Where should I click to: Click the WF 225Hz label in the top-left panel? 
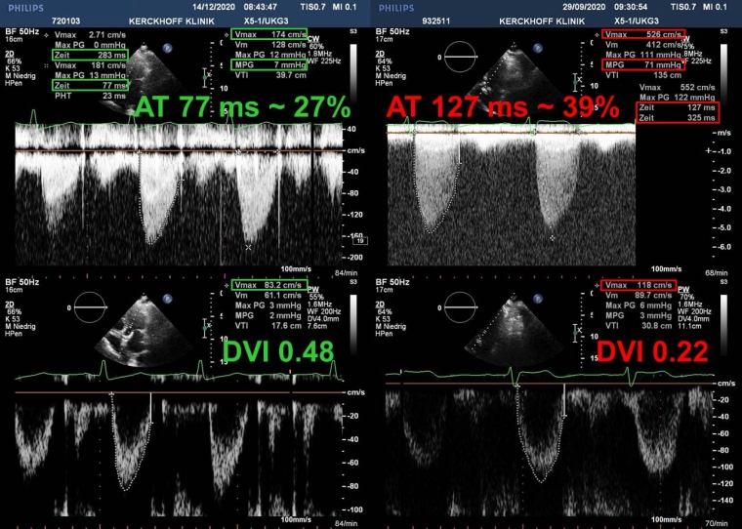324,61
